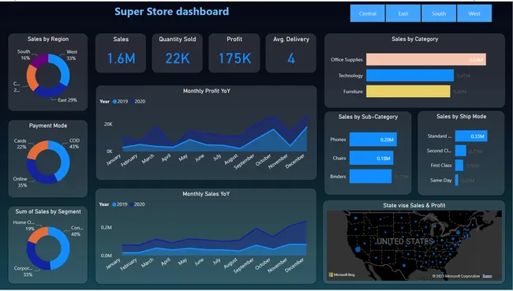
Task: Click the 0.2M axis label in sales chart
Action: pyautogui.click(x=107, y=227)
